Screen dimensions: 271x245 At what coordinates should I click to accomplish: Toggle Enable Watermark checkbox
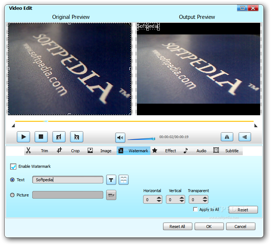13,166
